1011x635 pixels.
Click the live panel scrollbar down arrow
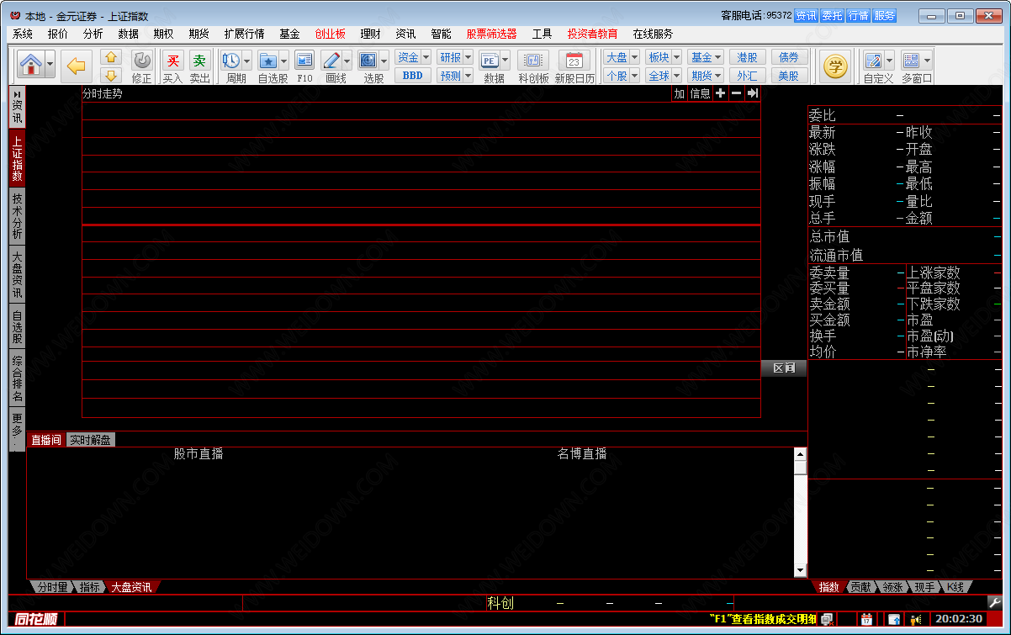pos(800,570)
